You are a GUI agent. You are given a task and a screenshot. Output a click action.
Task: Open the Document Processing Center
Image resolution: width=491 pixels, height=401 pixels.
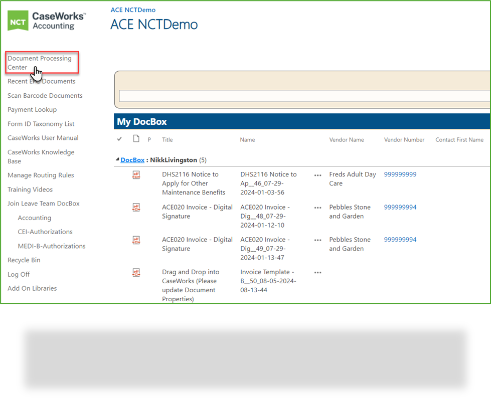coord(41,63)
